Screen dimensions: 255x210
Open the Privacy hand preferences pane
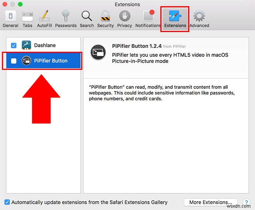(124, 19)
